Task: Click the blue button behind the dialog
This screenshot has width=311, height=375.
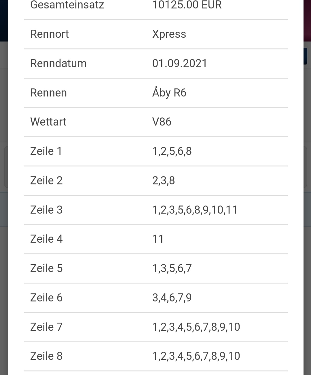Action: [x=305, y=56]
